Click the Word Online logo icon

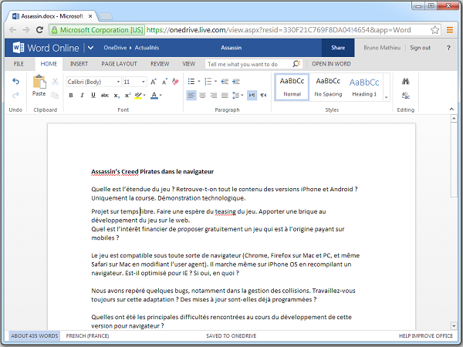point(19,48)
